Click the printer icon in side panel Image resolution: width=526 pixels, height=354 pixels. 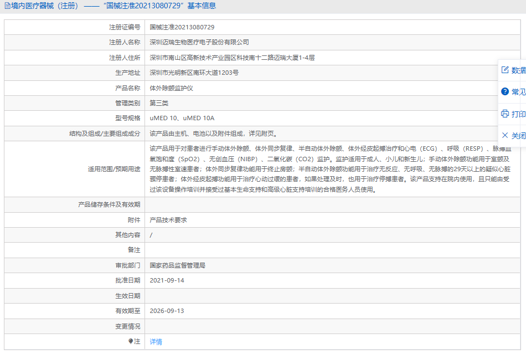[x=504, y=114]
